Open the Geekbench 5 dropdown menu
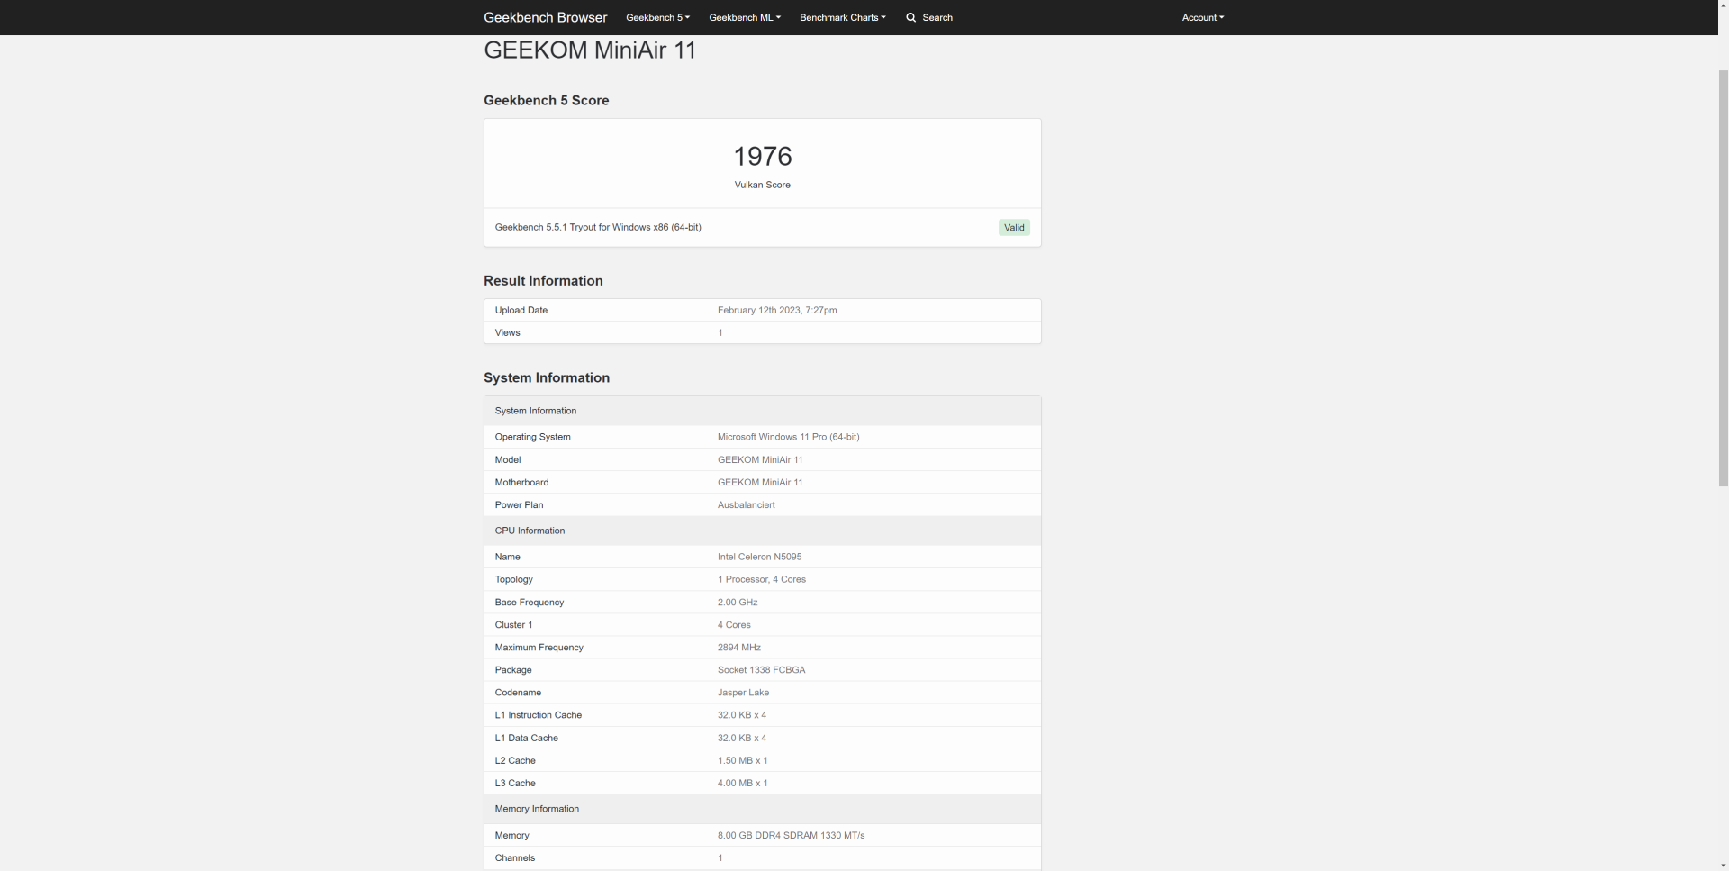Screen dimensions: 1729x871 coord(657,17)
